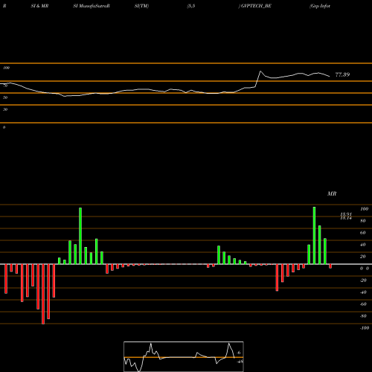
Task: Click the -100 label on MR axis
Action: 365,328
